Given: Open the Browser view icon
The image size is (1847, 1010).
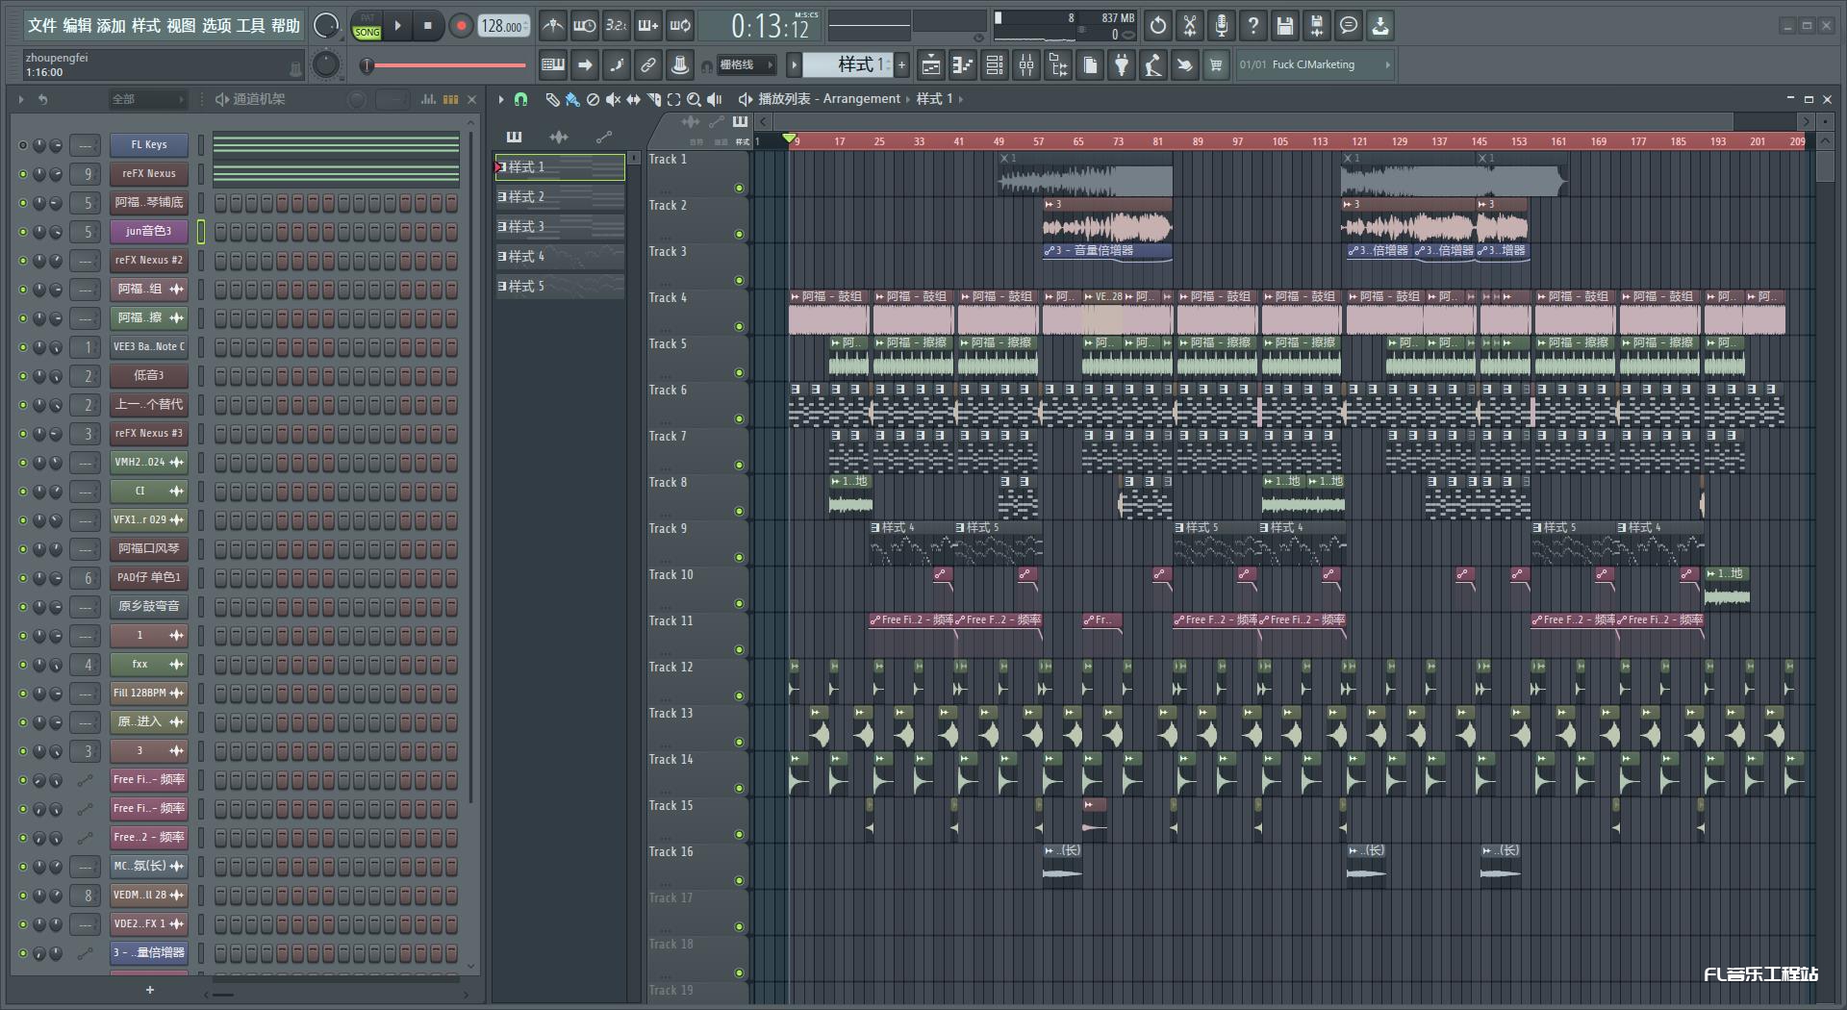Looking at the screenshot, I should (1058, 65).
